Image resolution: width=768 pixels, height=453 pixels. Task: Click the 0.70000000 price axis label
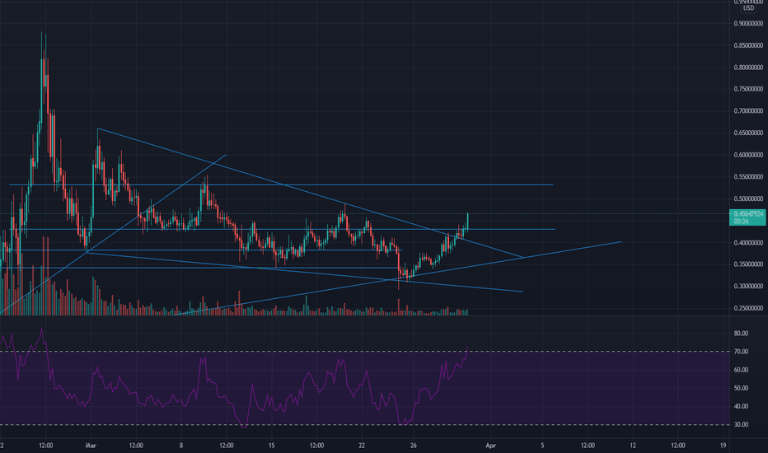coord(748,111)
